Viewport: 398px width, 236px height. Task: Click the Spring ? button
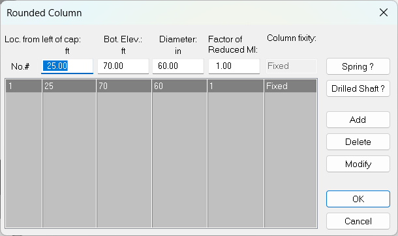(358, 66)
